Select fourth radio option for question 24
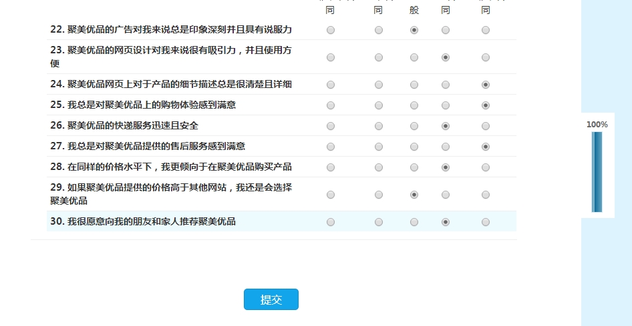Image resolution: width=632 pixels, height=326 pixels. coord(446,85)
